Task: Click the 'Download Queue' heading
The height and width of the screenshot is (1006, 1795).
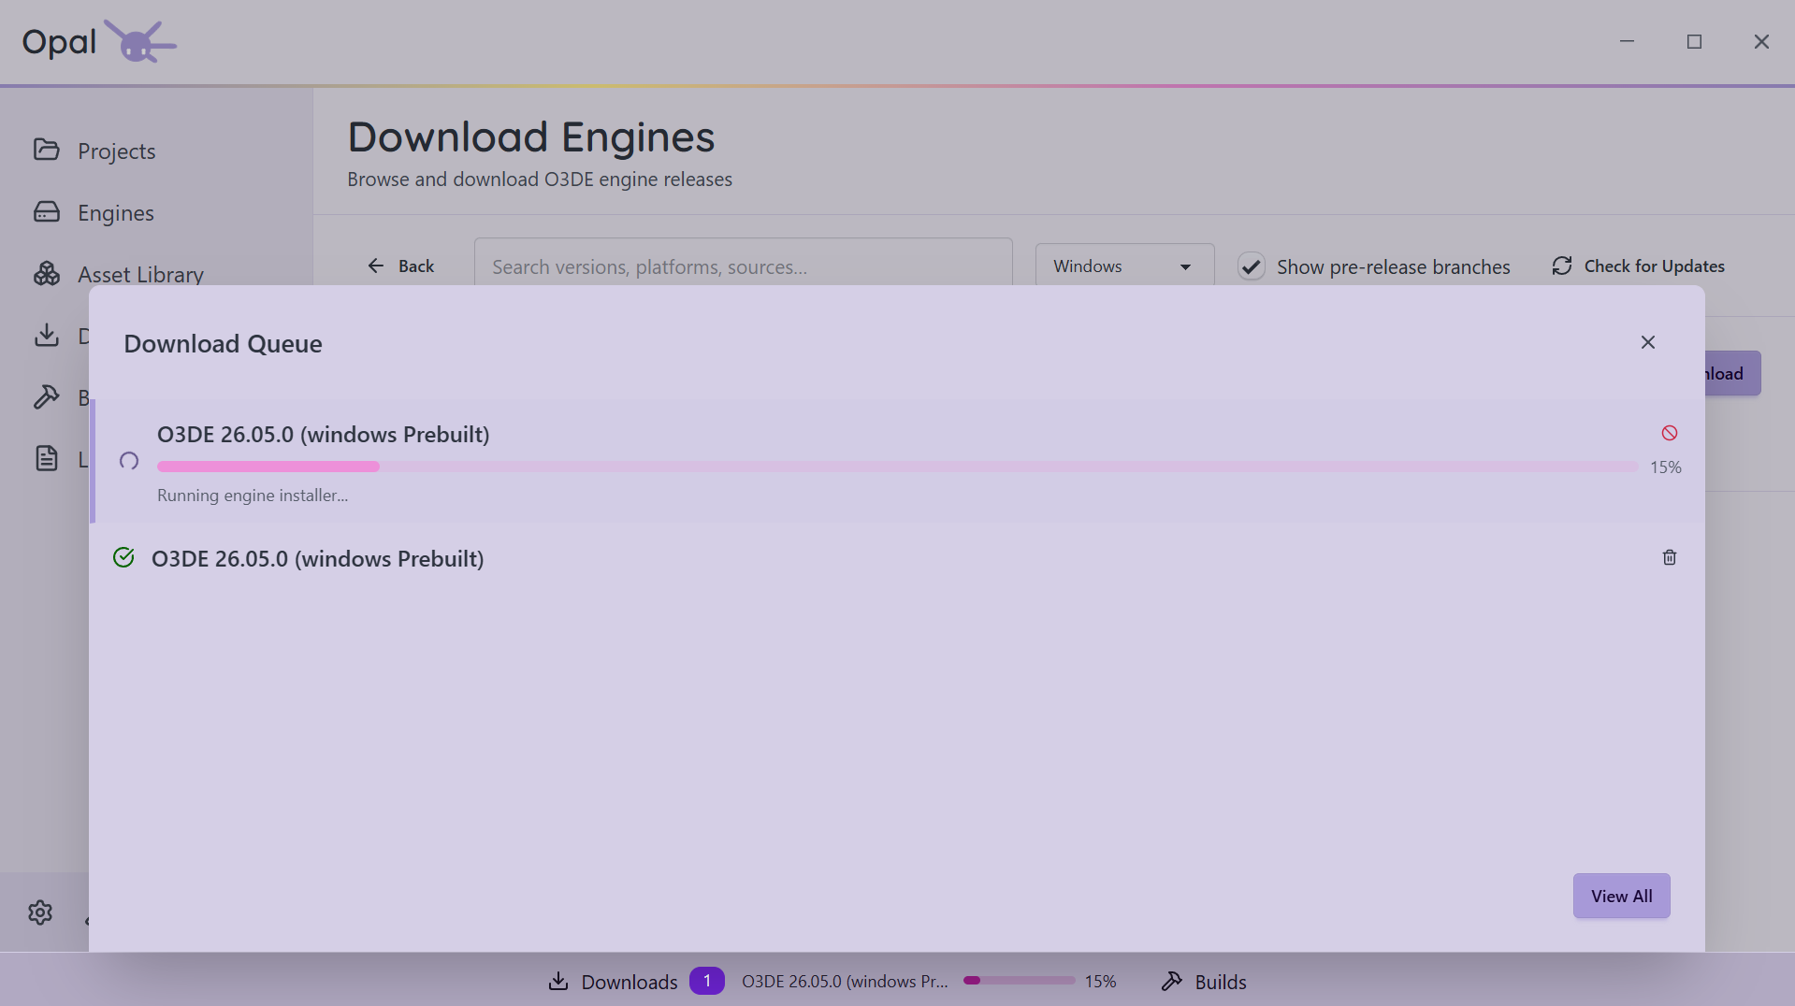Action: [x=223, y=343]
